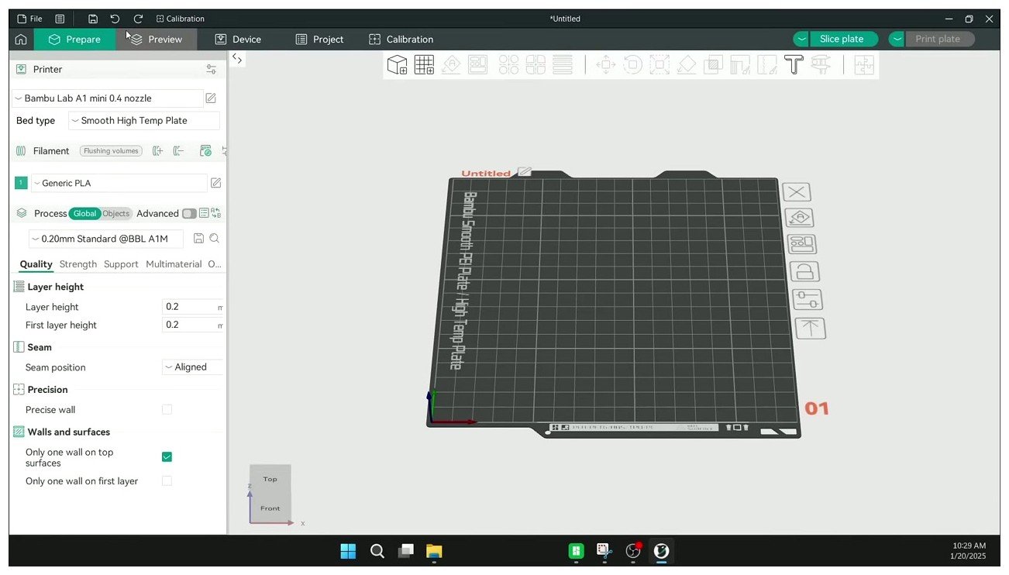Viewport: 1009px width, 575px height.
Task: Switch to the Preview tab
Action: 156,40
